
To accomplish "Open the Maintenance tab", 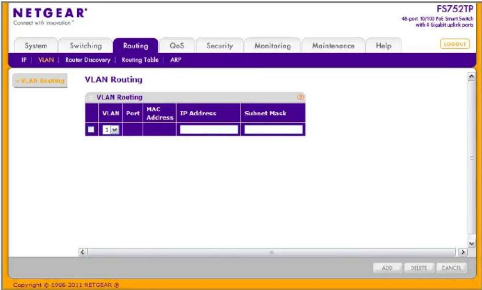I will 333,46.
